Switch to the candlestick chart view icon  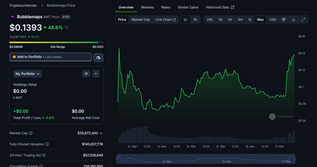pos(195,20)
